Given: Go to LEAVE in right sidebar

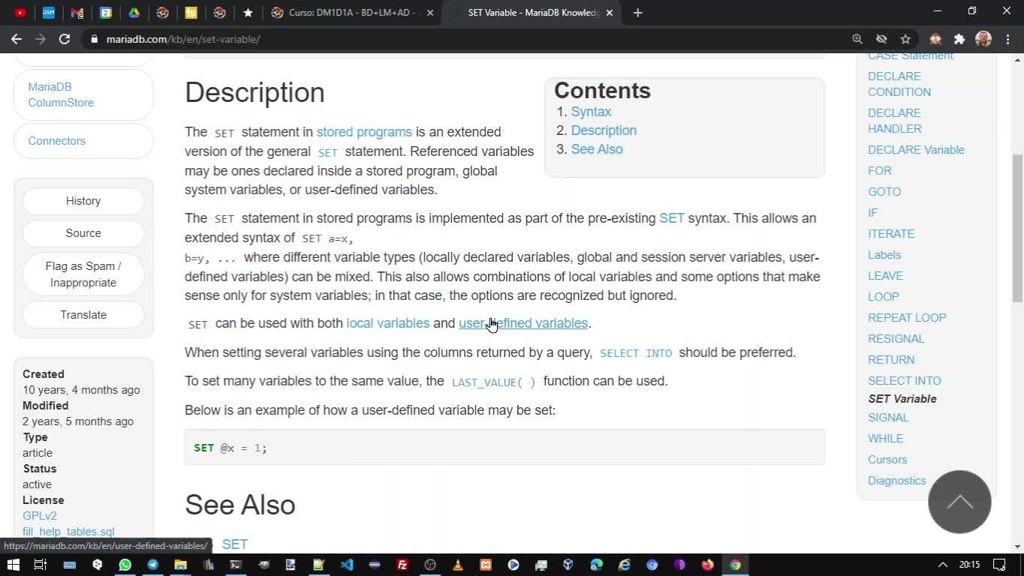Looking at the screenshot, I should [885, 276].
